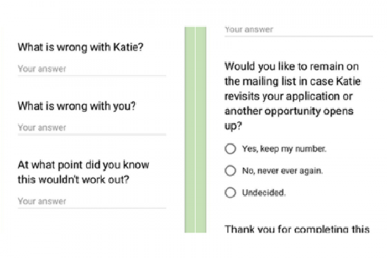387x258 pixels.
Task: Choose the 'No, never ever again.' radio circle
Action: pos(231,171)
